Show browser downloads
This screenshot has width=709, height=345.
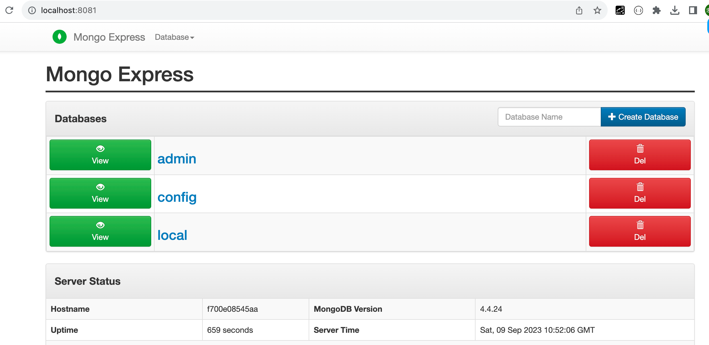tap(675, 11)
